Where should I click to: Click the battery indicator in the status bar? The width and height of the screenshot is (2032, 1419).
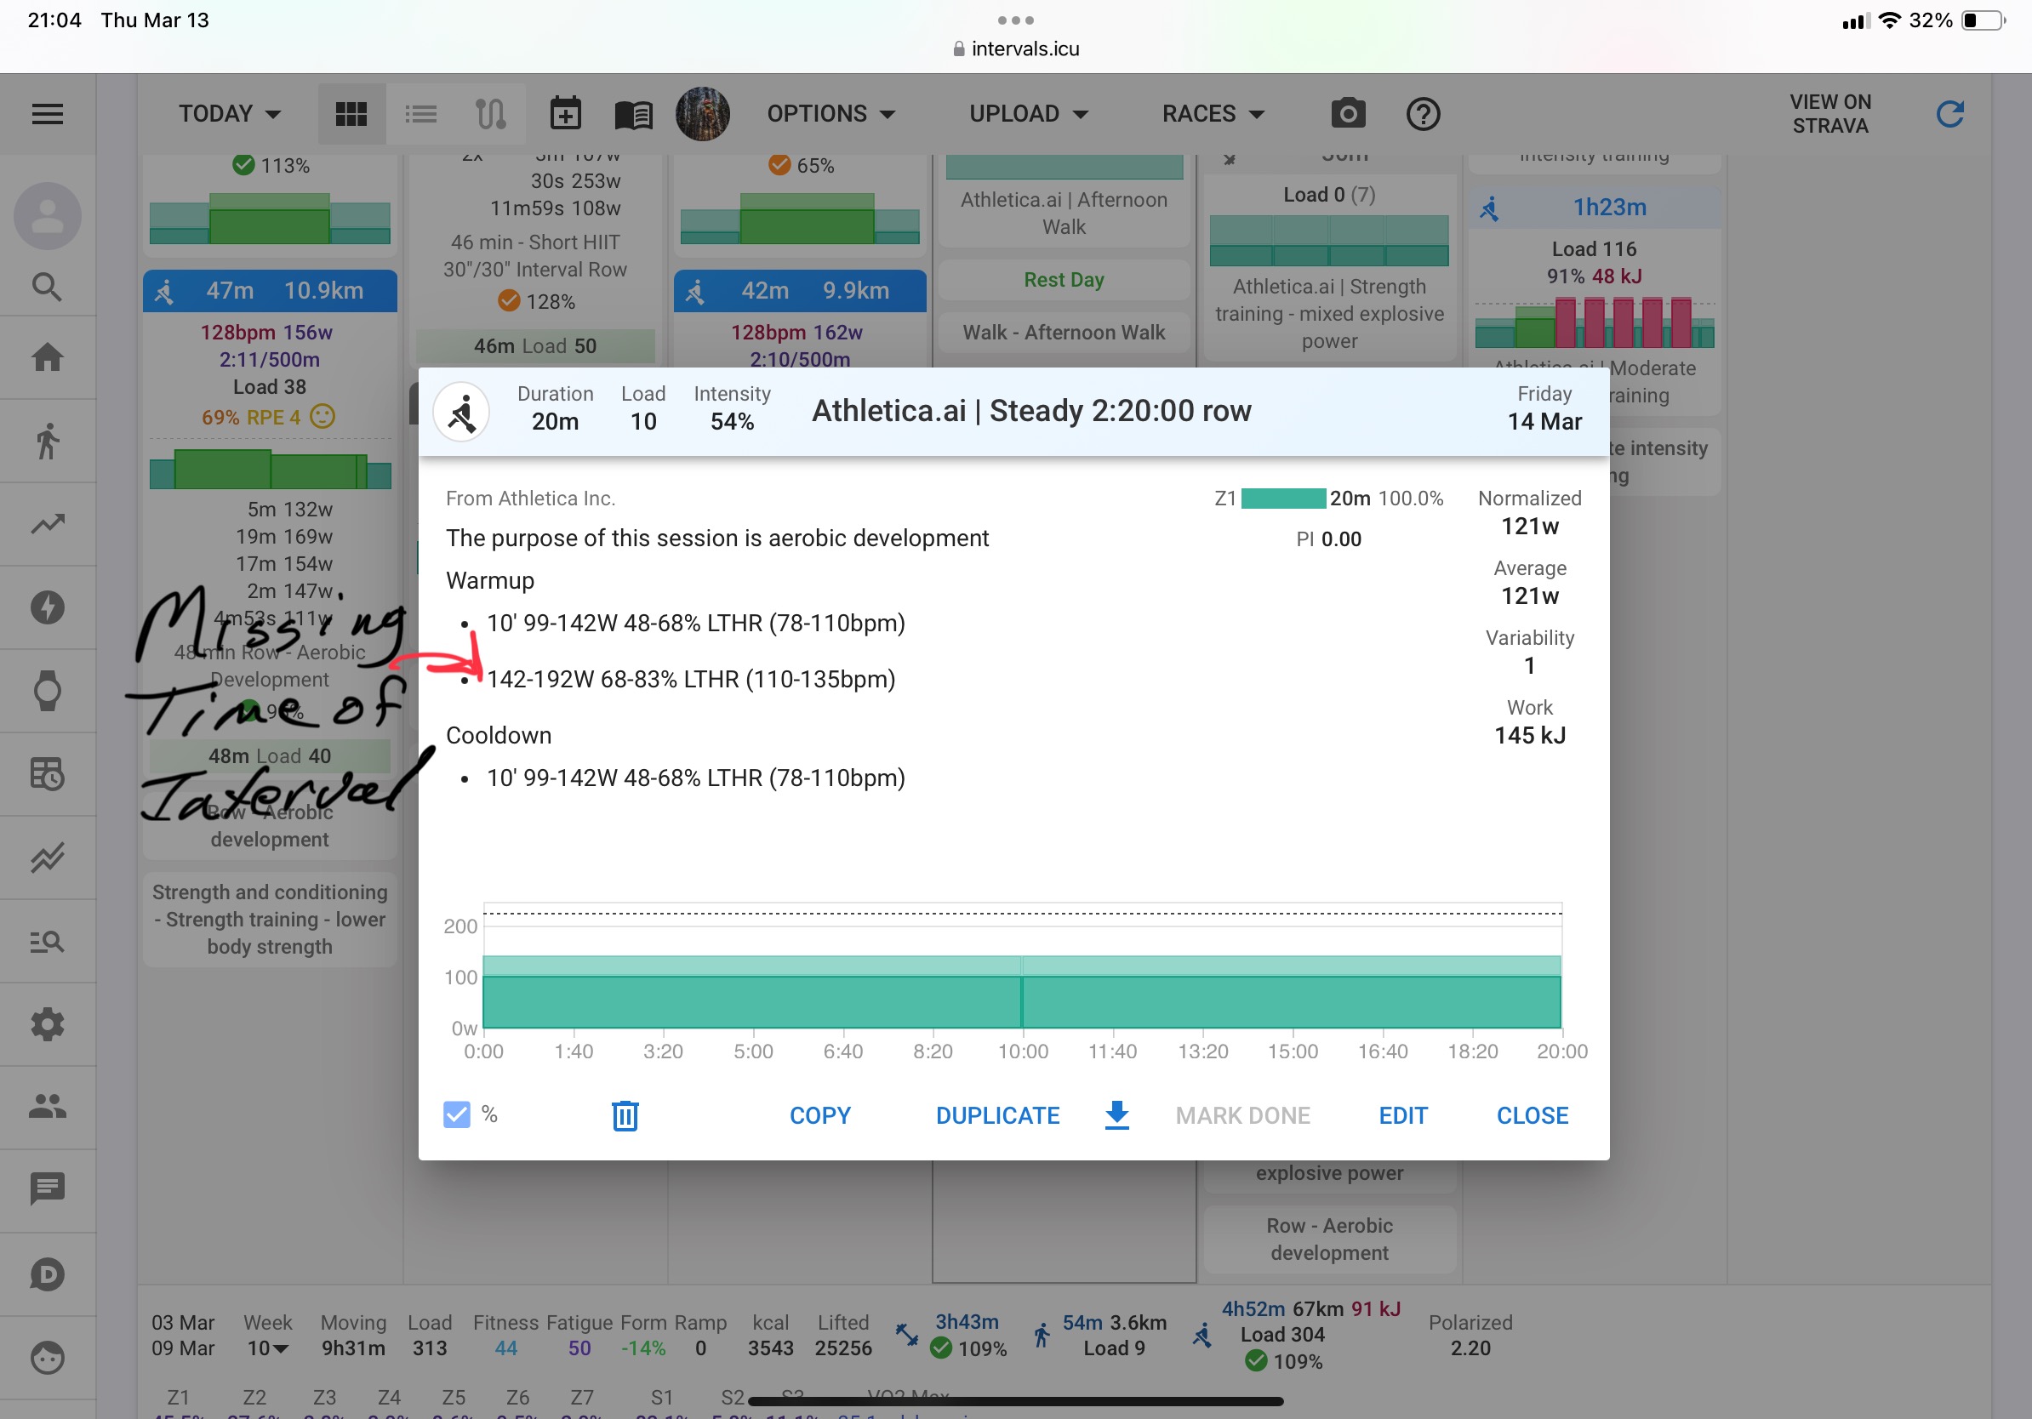1983,20
